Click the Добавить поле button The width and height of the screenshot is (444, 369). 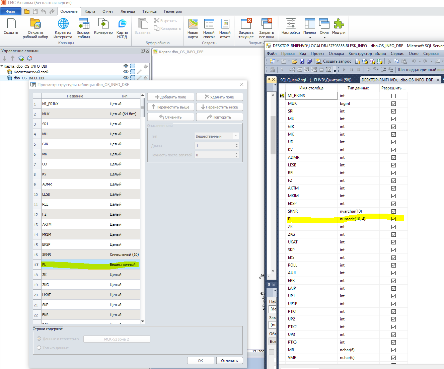click(171, 97)
